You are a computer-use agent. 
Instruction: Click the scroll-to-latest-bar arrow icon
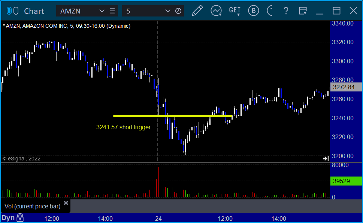pyautogui.click(x=326, y=159)
